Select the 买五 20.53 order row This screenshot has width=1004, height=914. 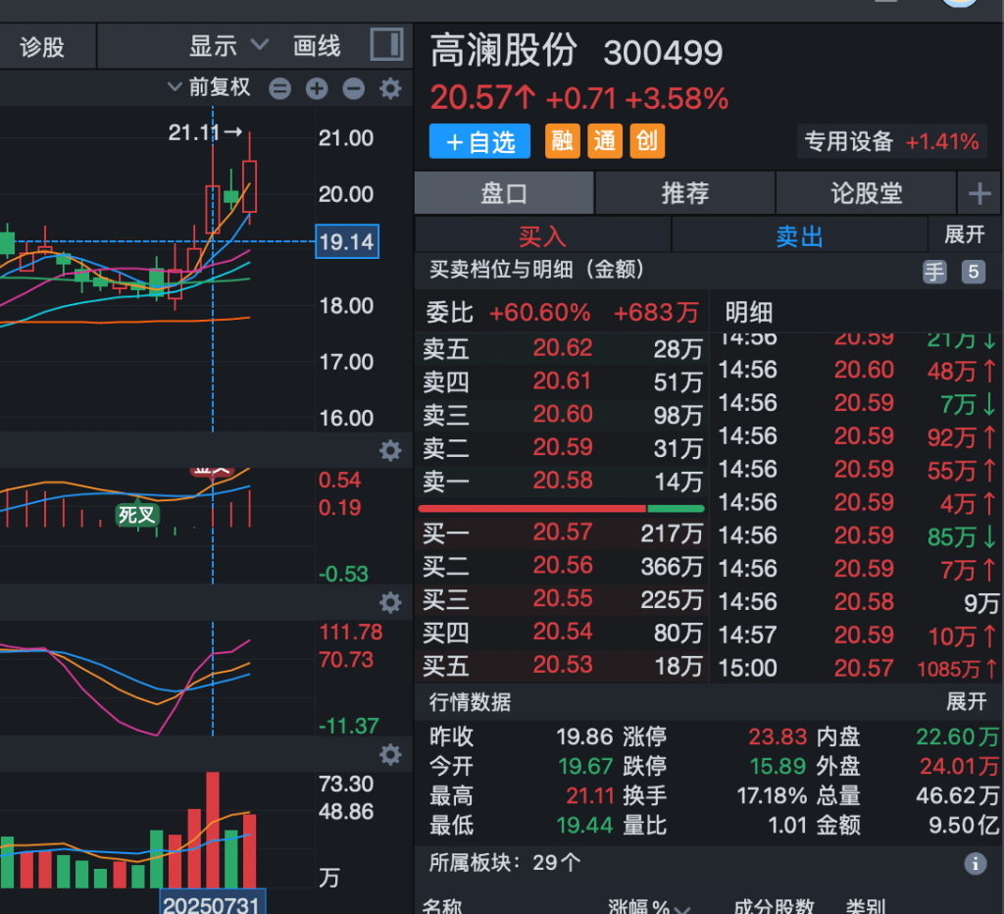563,666
